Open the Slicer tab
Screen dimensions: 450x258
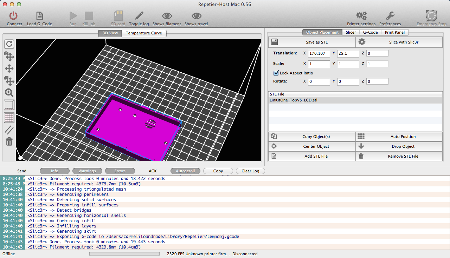351,32
